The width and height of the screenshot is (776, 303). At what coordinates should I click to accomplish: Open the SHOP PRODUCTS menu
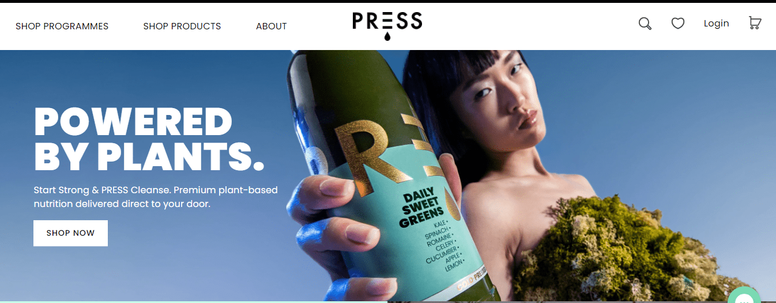pyautogui.click(x=182, y=26)
